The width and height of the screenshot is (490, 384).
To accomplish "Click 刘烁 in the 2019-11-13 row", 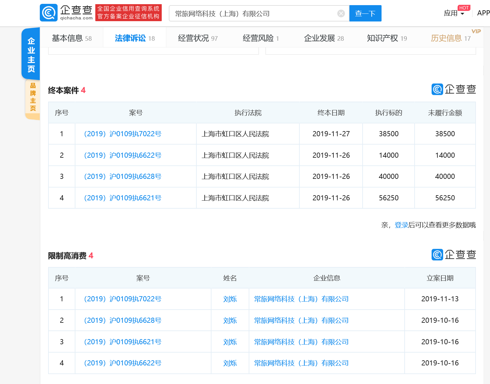I will pos(230,299).
